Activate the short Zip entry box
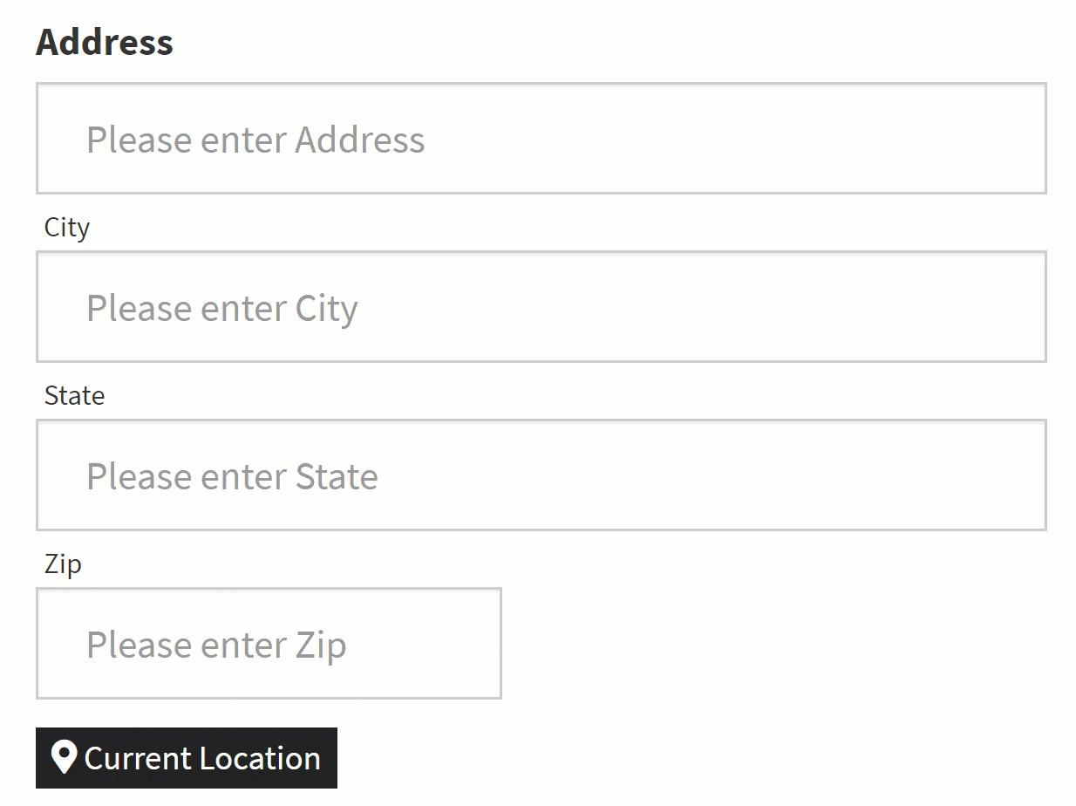 tap(269, 644)
